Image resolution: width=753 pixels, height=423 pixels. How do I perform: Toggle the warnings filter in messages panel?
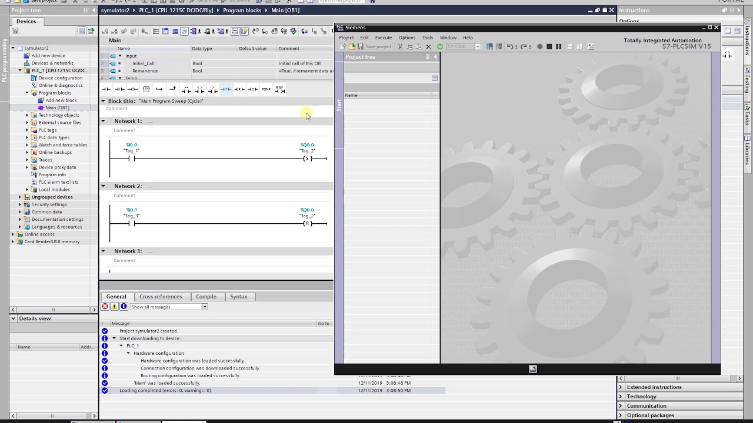(114, 307)
